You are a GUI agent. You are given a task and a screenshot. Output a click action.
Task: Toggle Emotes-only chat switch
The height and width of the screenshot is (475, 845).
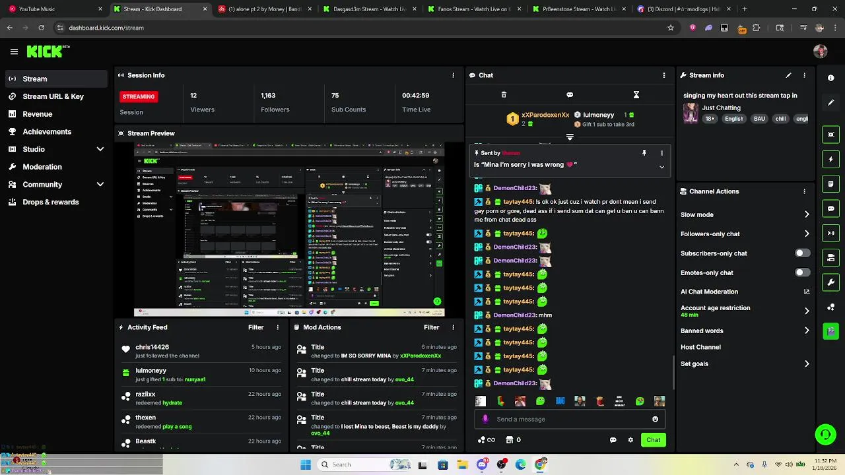point(802,272)
